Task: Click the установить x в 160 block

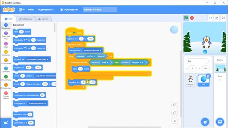Action: point(24,123)
